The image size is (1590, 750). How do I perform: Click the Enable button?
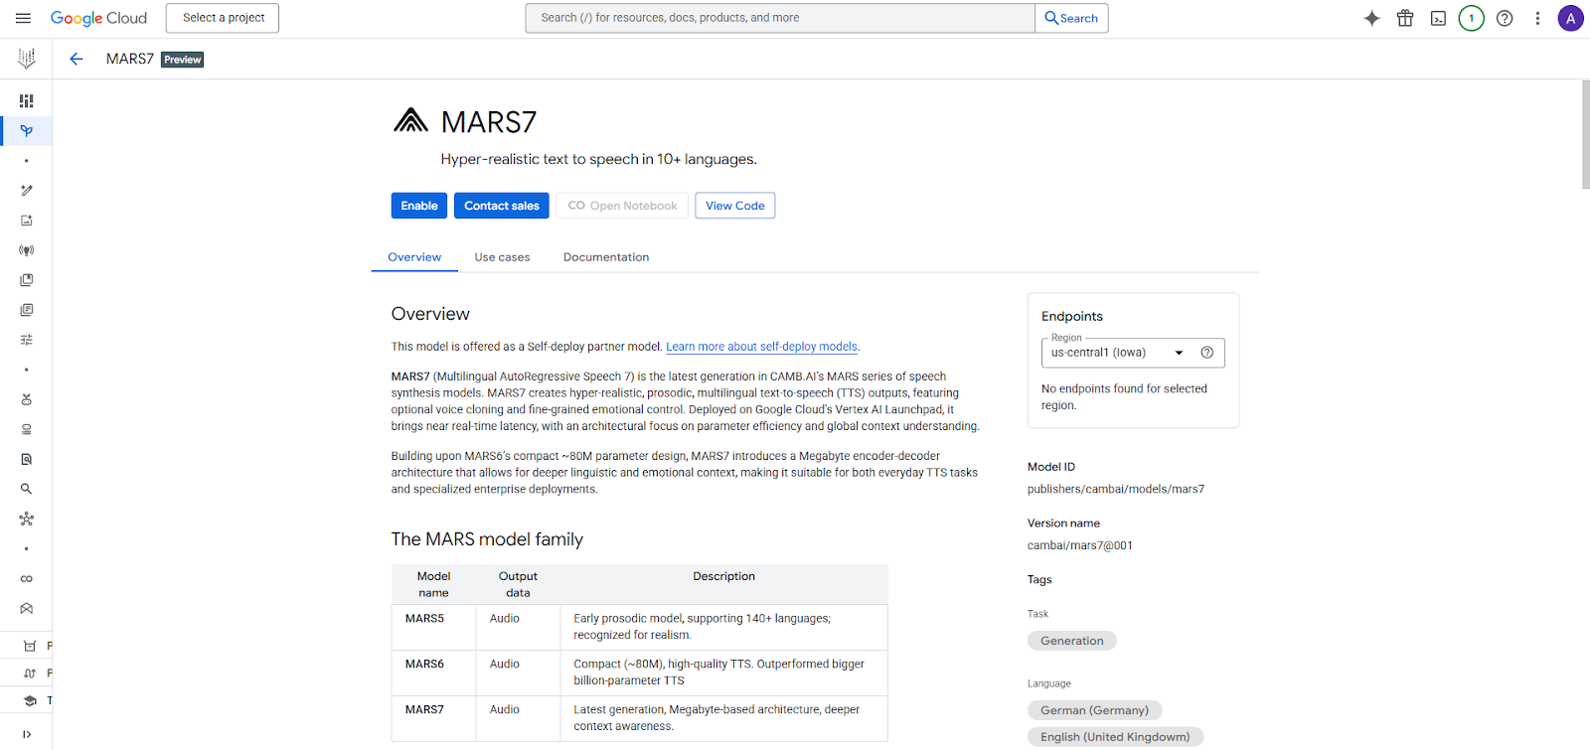point(418,206)
